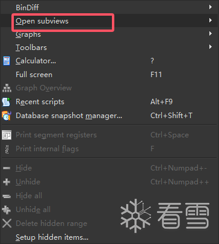Select the Full screen menu entry
Image resolution: width=219 pixels, height=244 pixels.
pos(109,75)
